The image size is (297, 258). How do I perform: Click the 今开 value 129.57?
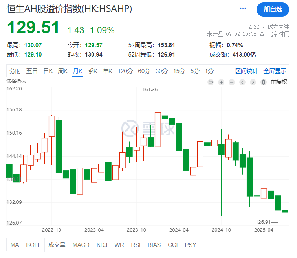point(93,45)
